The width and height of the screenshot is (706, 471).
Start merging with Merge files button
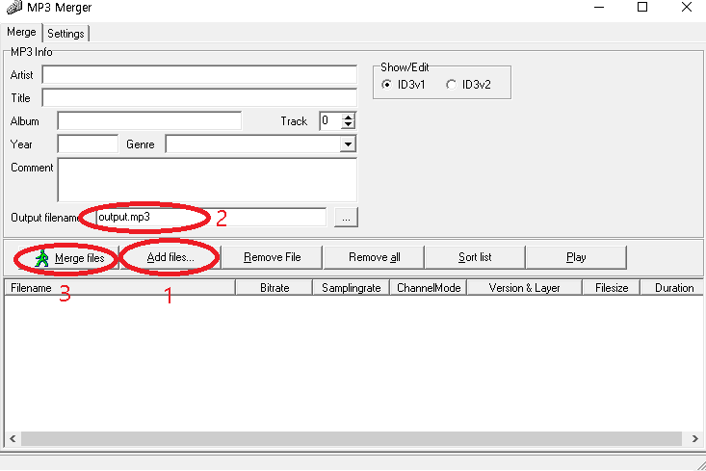click(x=68, y=257)
